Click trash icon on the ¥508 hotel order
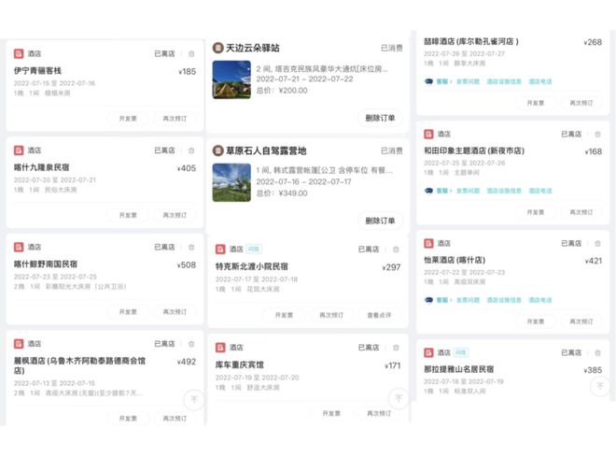This screenshot has height=457, width=616. (191, 248)
